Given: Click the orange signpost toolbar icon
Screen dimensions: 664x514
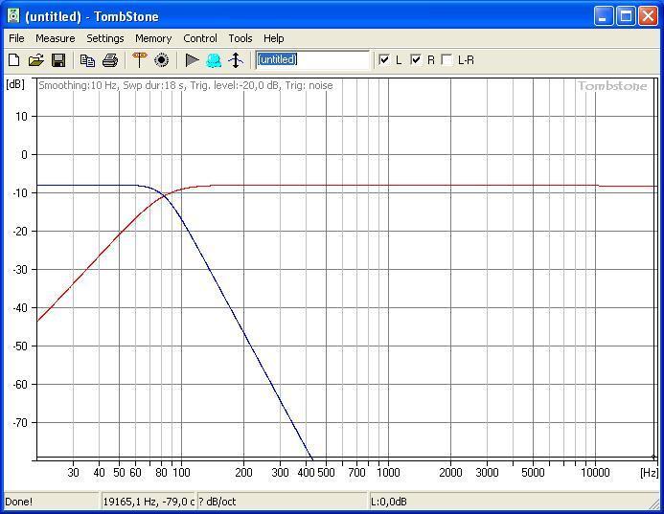Looking at the screenshot, I should click(x=139, y=60).
